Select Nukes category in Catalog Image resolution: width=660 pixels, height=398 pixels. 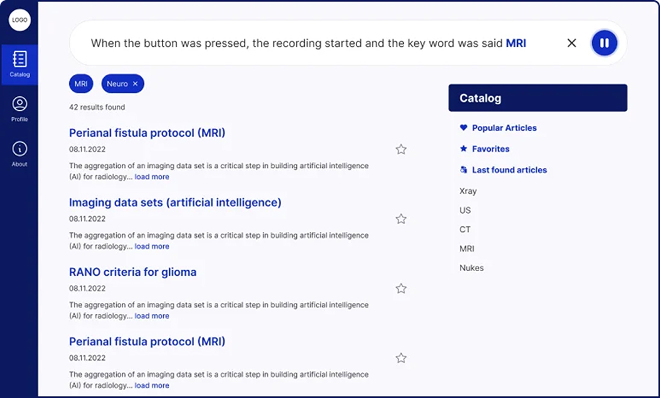point(472,268)
